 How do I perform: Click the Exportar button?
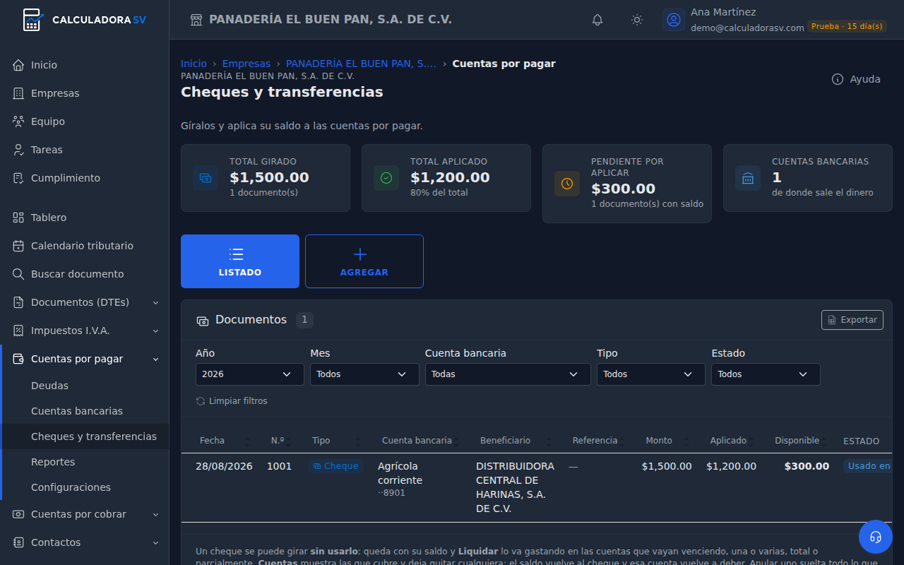(x=852, y=320)
